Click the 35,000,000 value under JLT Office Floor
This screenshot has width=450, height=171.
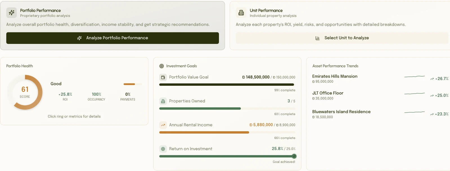click(323, 98)
